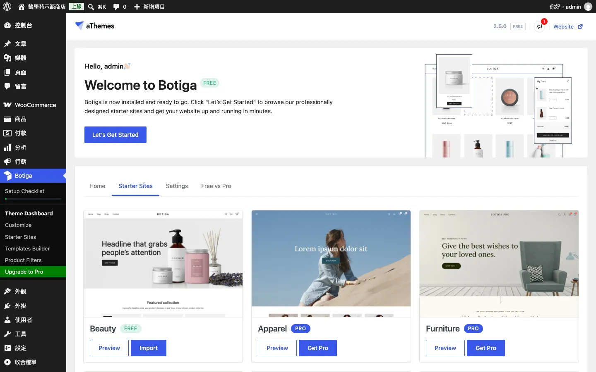Open the 使用者 users menu
This screenshot has width=596, height=372.
pos(33,320)
